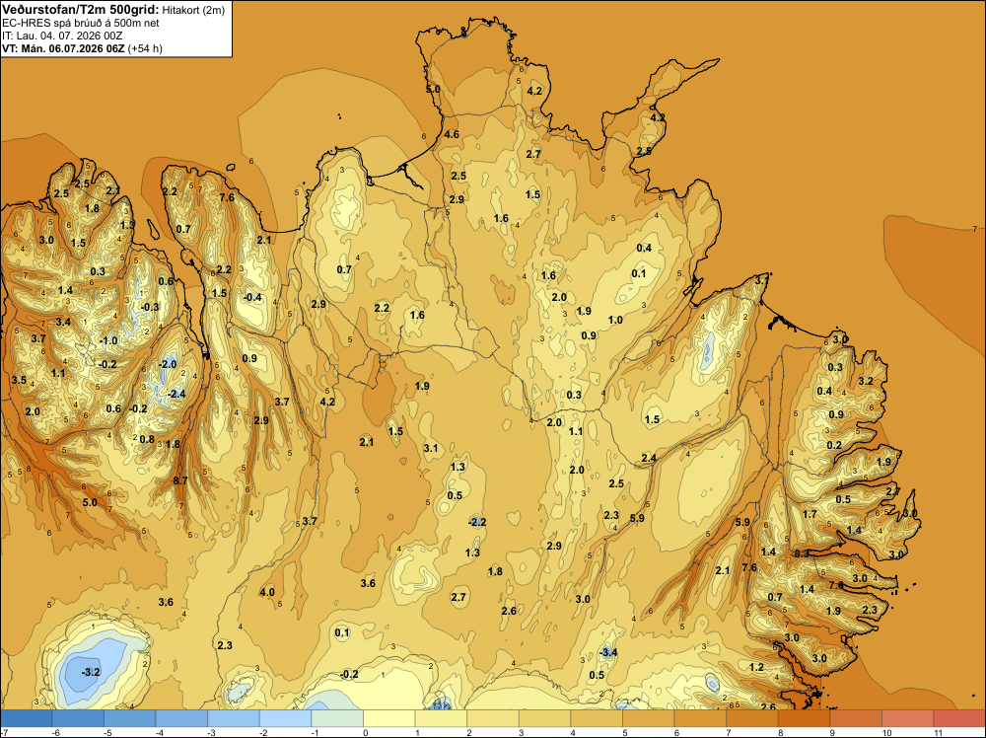Click the legend swatch between 4 and 5
This screenshot has width=986, height=738.
597,718
